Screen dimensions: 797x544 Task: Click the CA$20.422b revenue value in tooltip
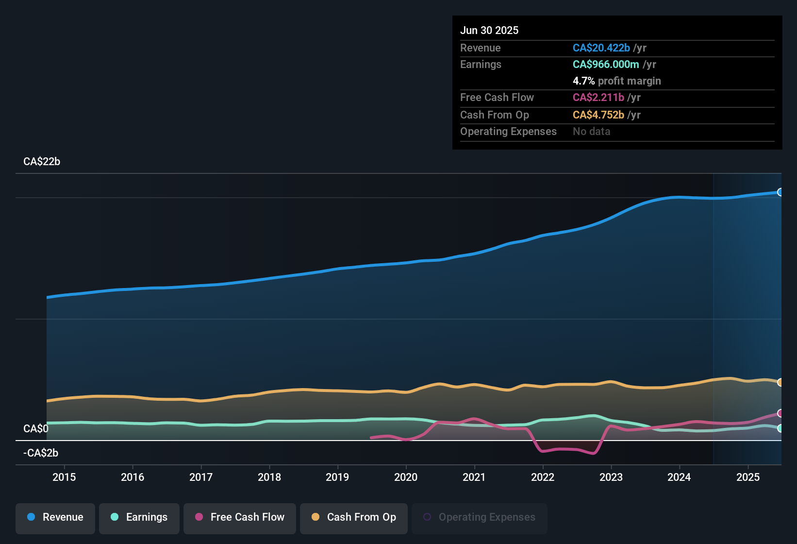(x=601, y=48)
